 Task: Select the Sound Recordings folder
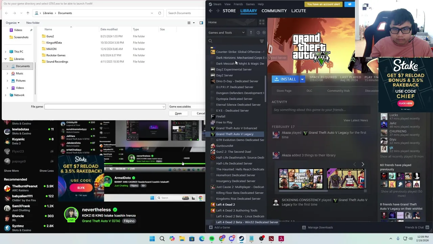pyautogui.click(x=57, y=62)
